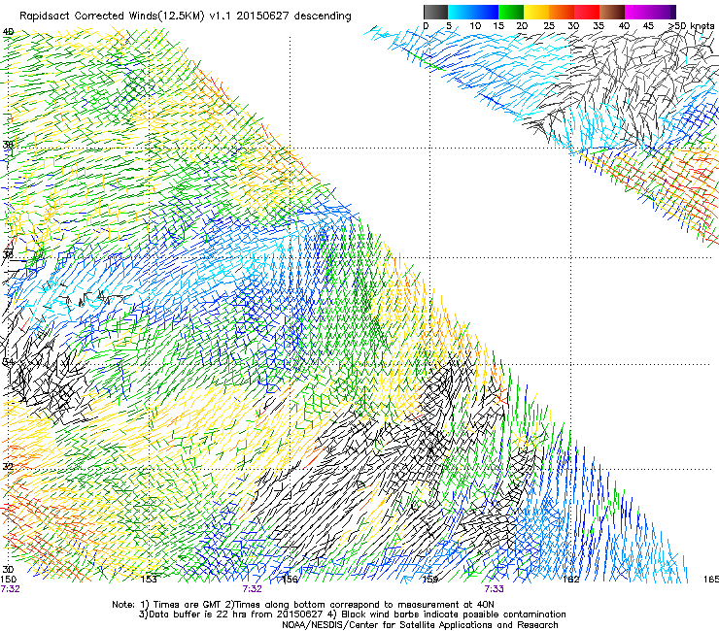This screenshot has width=719, height=631.
Task: Pick the red 30-35 knots legend swatch
Action: pyautogui.click(x=587, y=12)
